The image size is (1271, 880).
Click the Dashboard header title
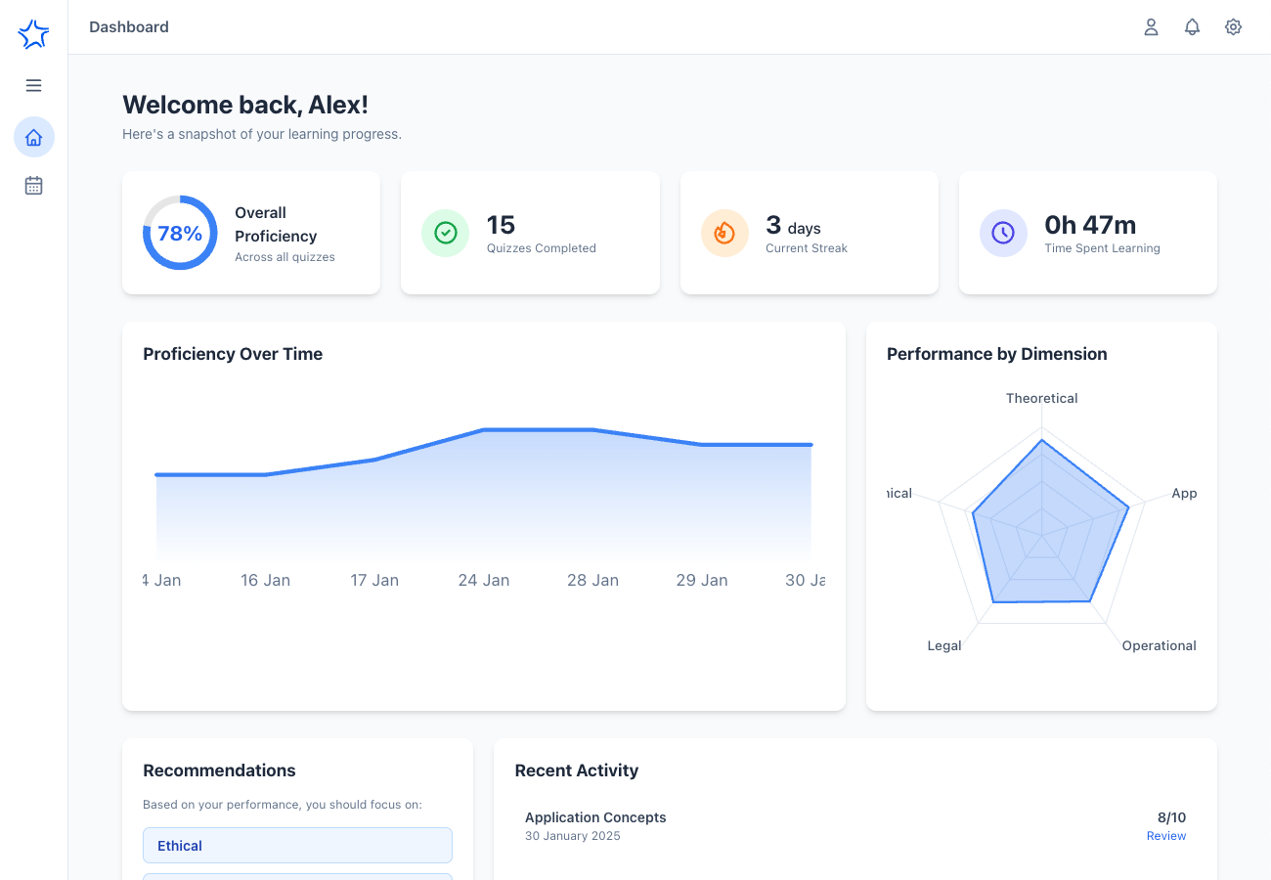pyautogui.click(x=129, y=27)
